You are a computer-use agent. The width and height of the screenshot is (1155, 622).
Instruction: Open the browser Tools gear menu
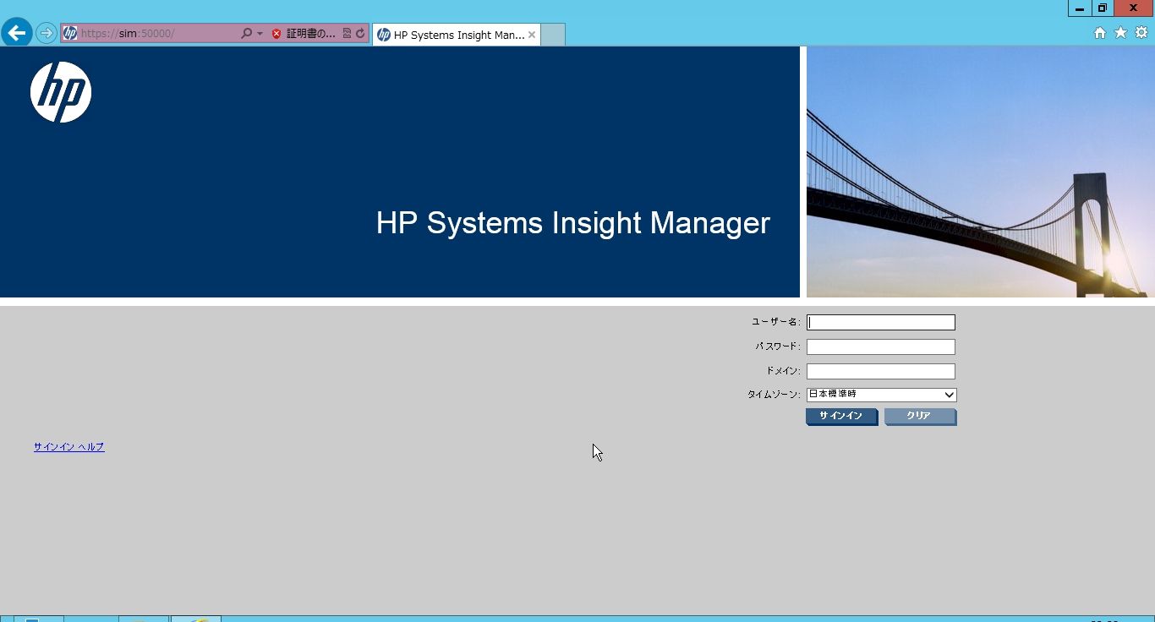(x=1141, y=33)
